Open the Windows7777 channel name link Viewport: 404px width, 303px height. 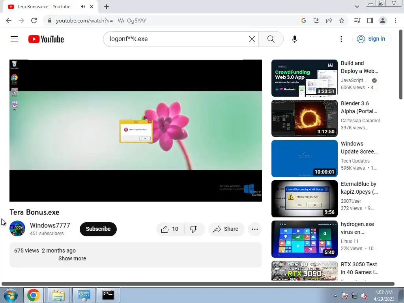click(50, 225)
